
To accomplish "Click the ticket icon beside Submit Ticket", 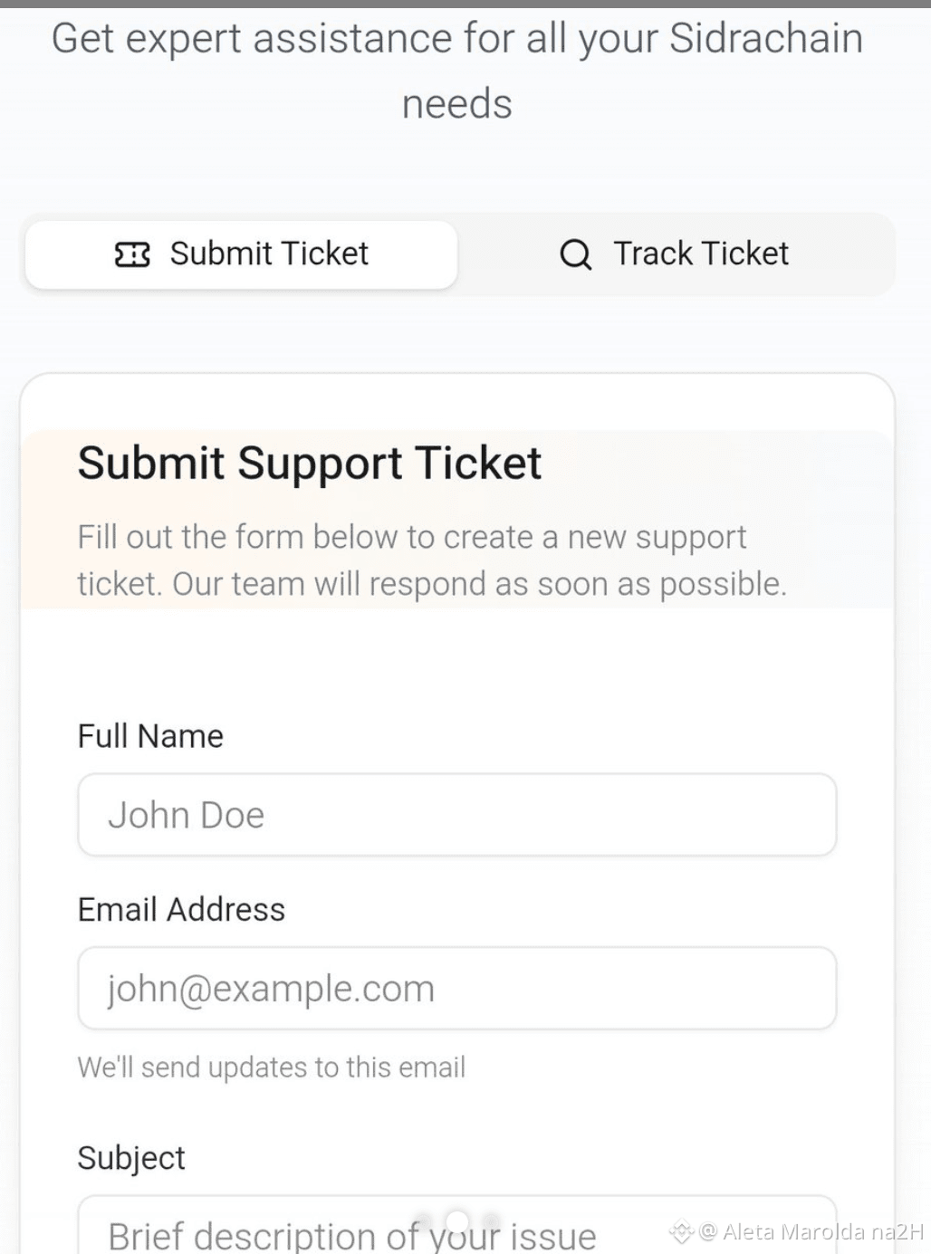I will click(132, 254).
